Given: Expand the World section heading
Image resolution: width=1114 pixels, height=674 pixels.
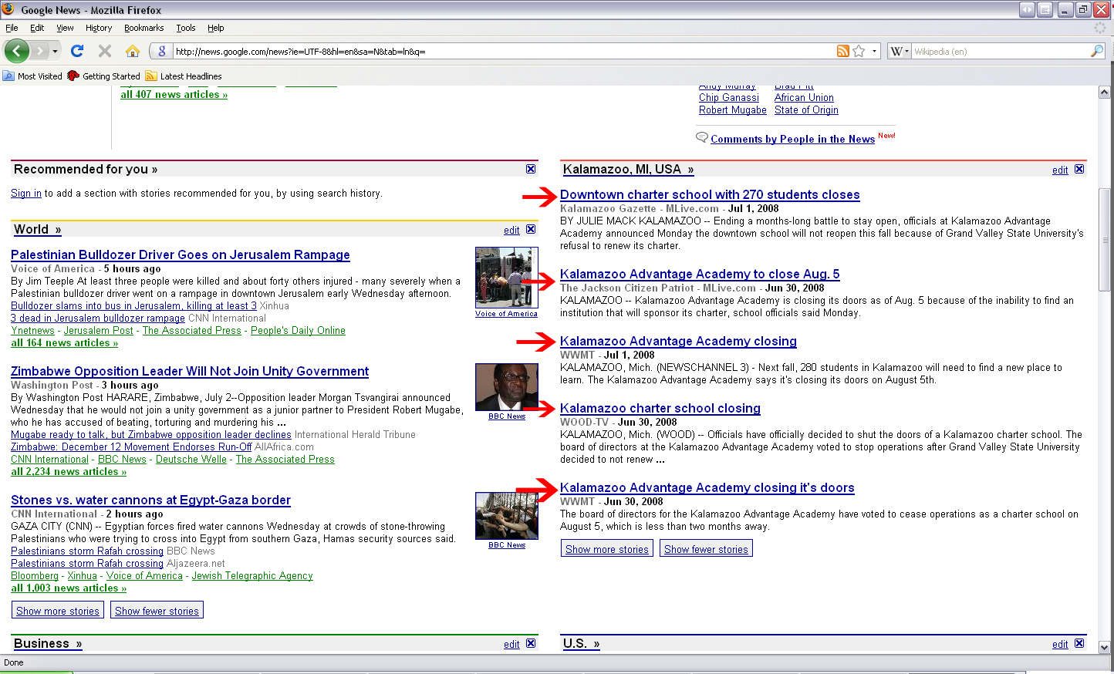Looking at the screenshot, I should coord(37,229).
